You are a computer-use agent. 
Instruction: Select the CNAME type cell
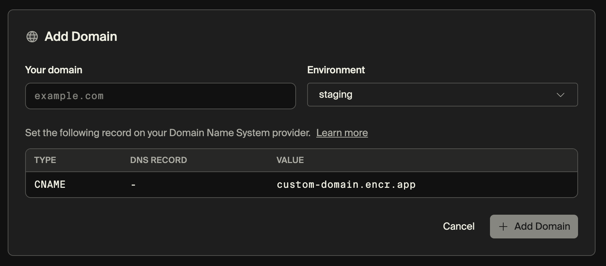(x=50, y=185)
